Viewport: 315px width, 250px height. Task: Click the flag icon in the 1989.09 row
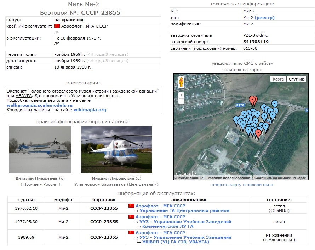131,233
